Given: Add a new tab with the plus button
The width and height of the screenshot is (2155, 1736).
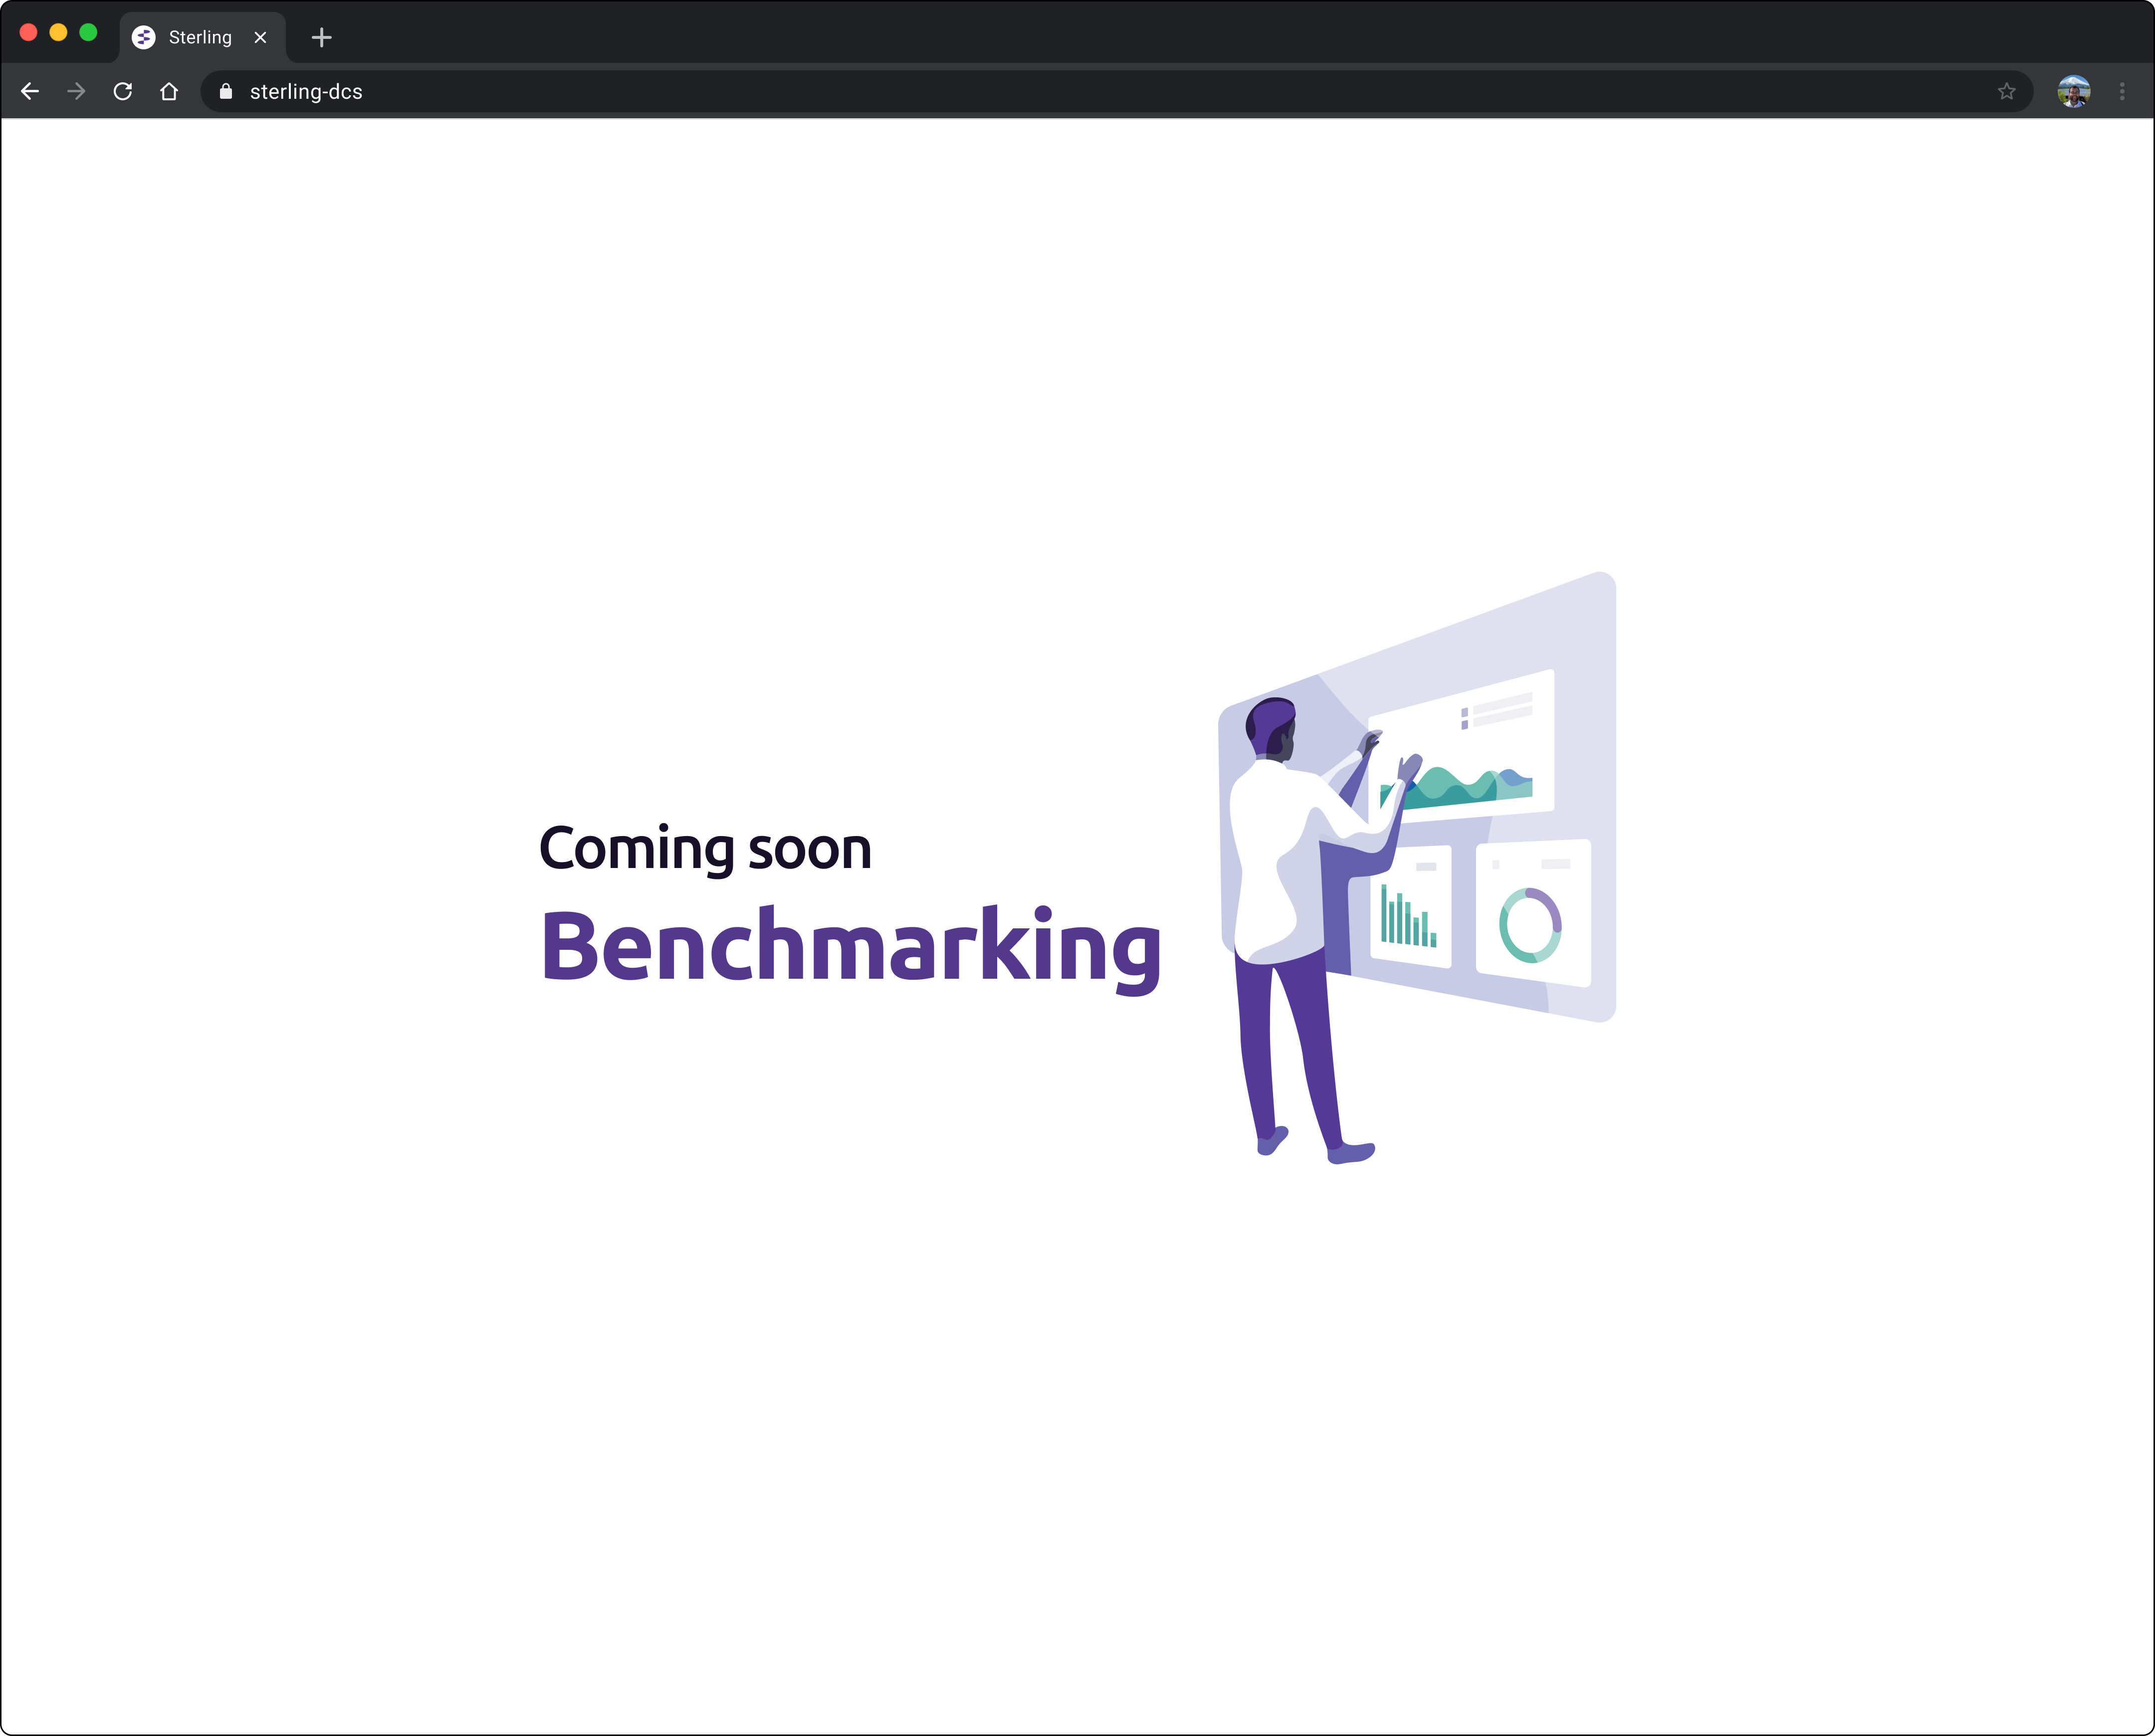Looking at the screenshot, I should 321,38.
